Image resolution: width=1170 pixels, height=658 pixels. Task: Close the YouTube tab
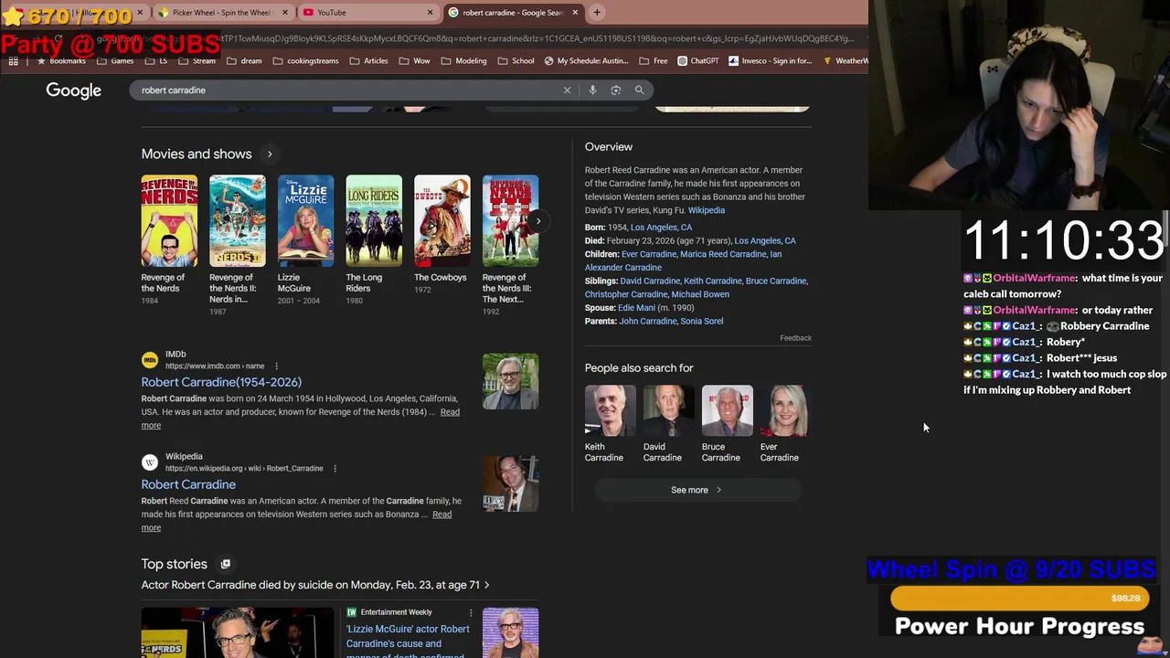click(430, 13)
